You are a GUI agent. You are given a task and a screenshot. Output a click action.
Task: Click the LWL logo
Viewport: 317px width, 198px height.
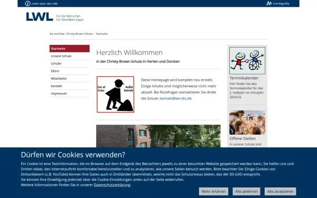[40, 17]
